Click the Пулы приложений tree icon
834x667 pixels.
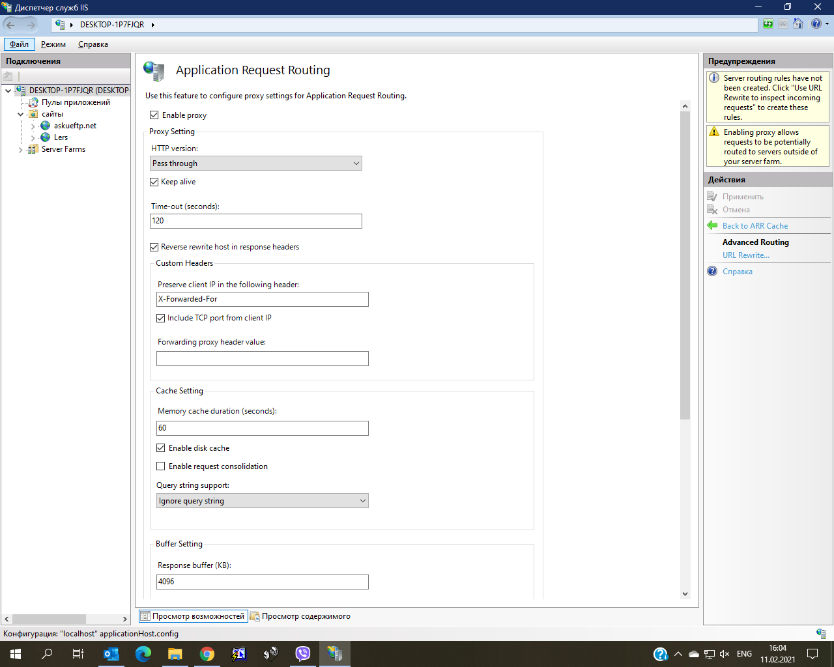(33, 102)
